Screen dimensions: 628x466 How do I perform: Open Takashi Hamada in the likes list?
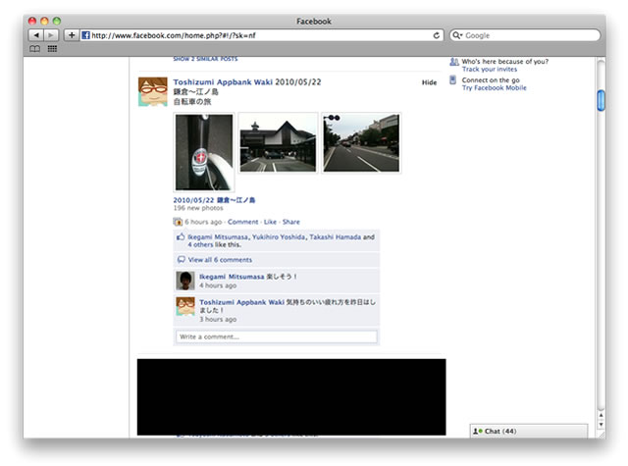pos(336,237)
